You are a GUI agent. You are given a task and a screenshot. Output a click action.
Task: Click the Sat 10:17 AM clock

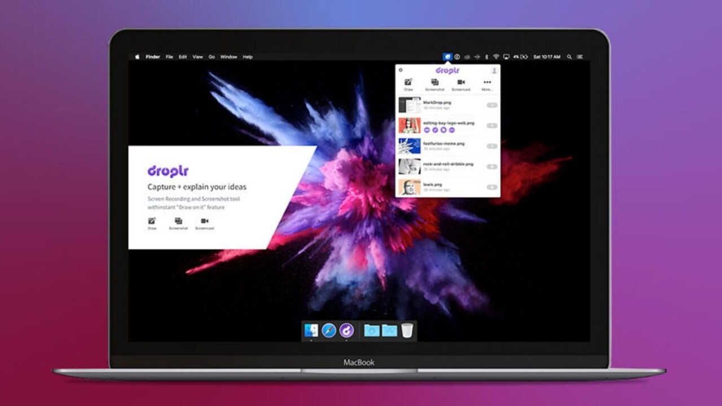click(546, 56)
